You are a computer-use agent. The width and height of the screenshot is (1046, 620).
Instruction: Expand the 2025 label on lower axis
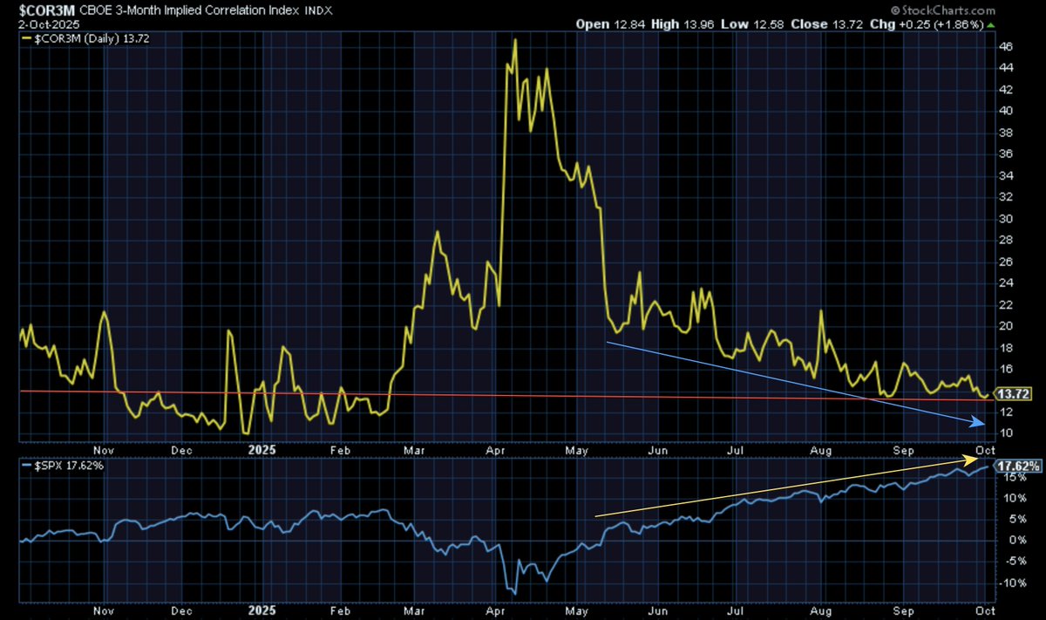[x=261, y=610]
